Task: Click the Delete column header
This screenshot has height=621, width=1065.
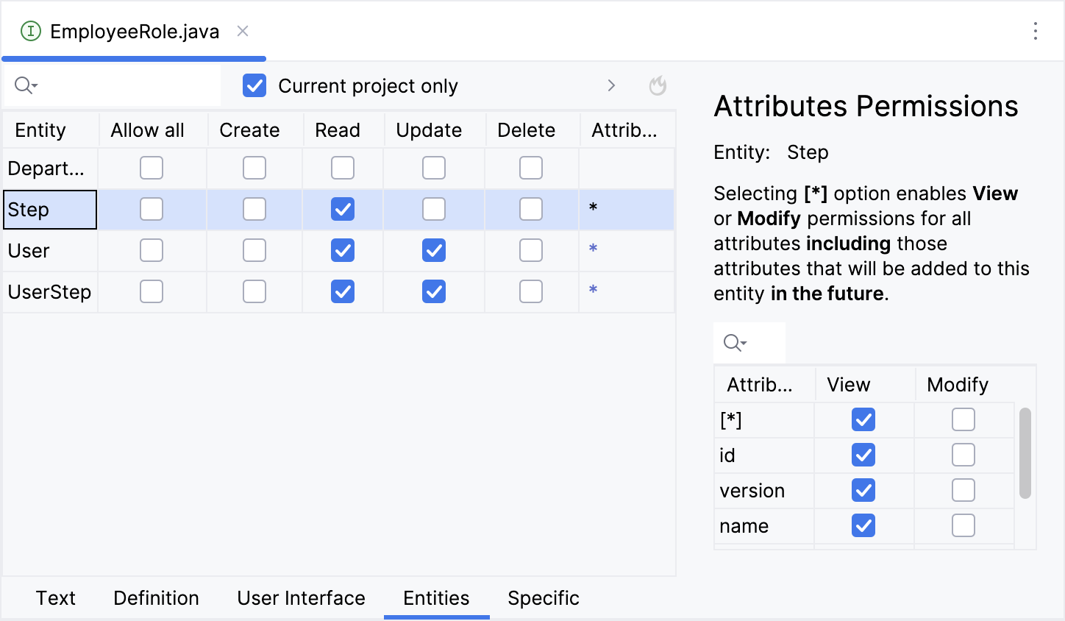Action: (x=532, y=129)
